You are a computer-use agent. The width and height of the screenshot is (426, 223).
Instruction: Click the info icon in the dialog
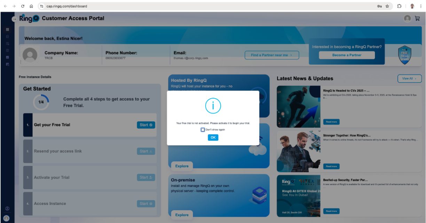(x=213, y=105)
